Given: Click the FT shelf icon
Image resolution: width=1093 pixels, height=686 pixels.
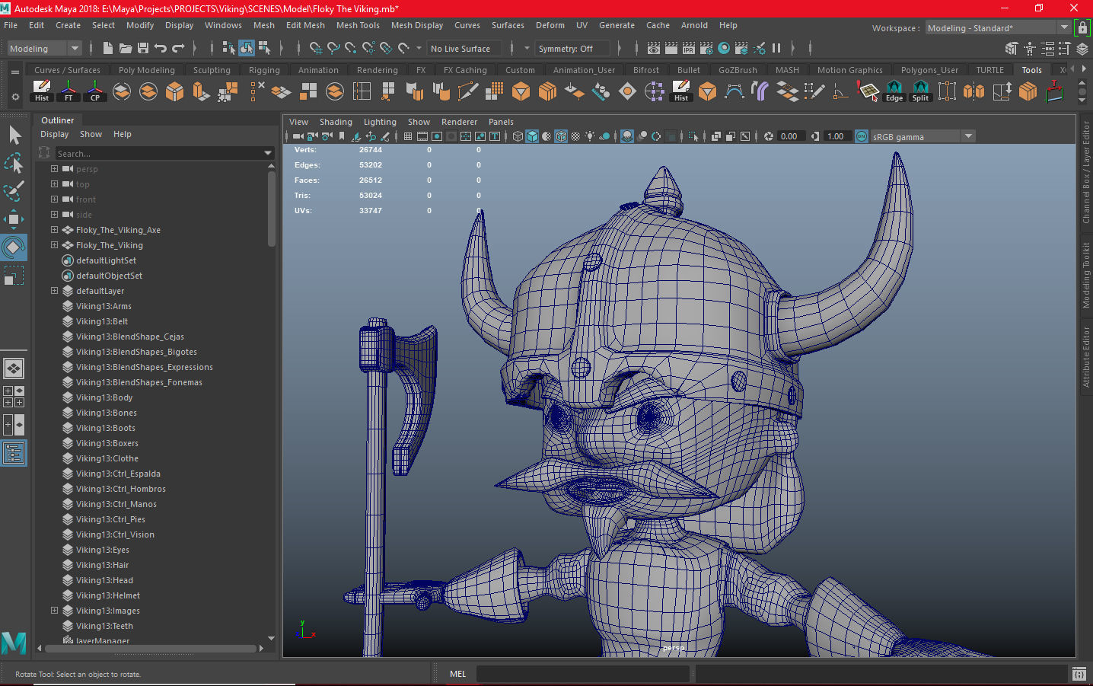Looking at the screenshot, I should coord(69,91).
